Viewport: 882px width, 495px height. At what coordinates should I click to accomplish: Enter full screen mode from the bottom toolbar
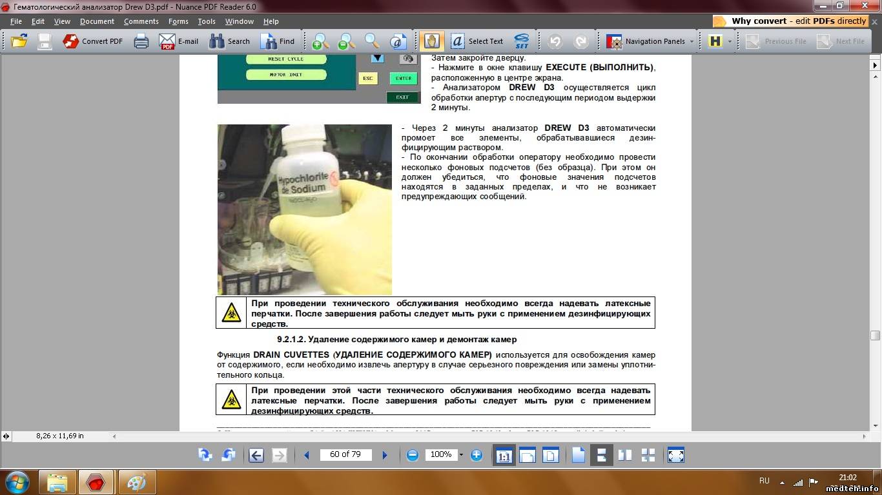[x=675, y=455]
